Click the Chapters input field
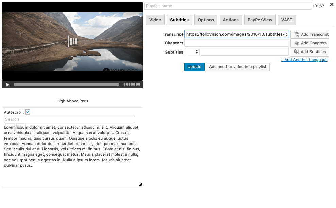Image resolution: width=336 pixels, height=208 pixels. (237, 43)
